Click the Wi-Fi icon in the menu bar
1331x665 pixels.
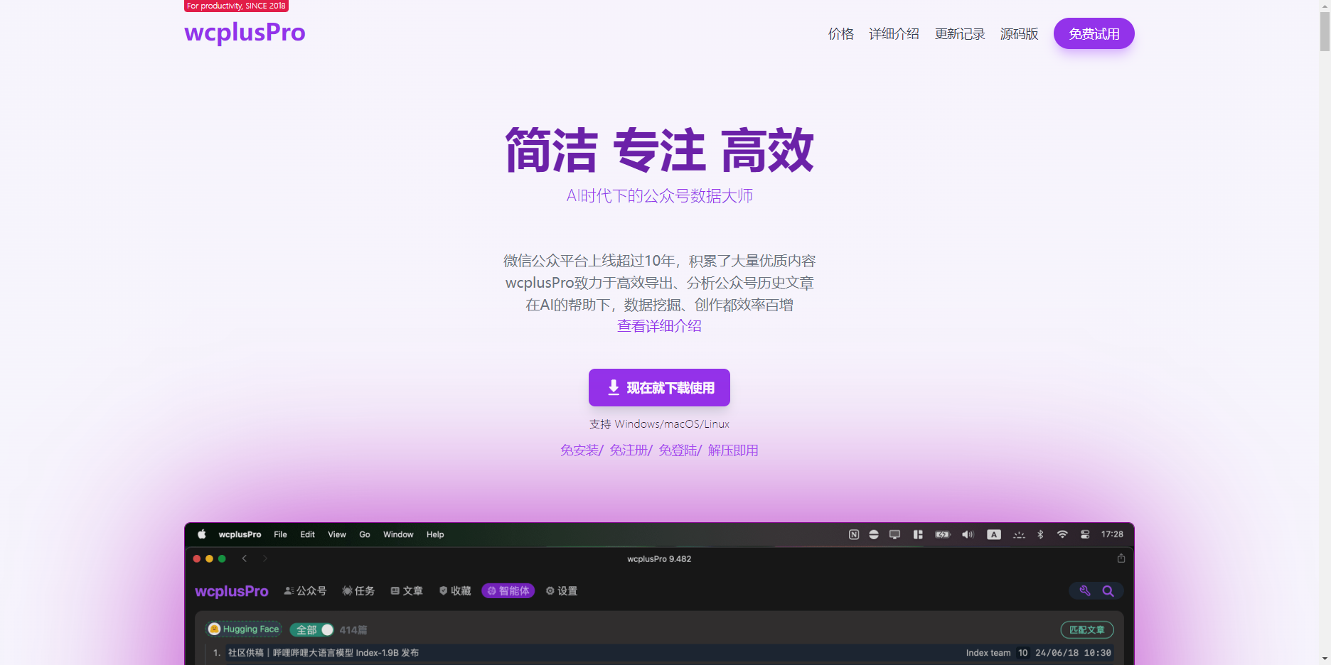tap(1062, 534)
